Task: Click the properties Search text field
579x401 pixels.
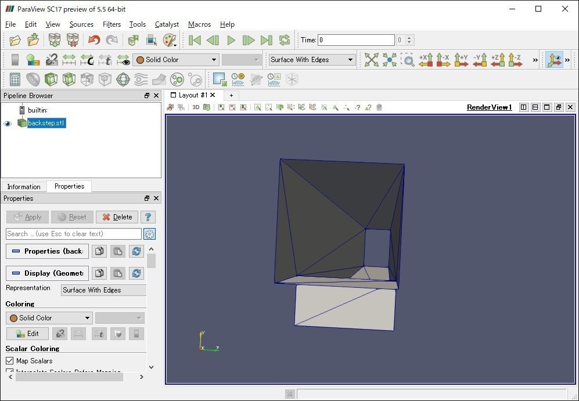Action: click(73, 234)
